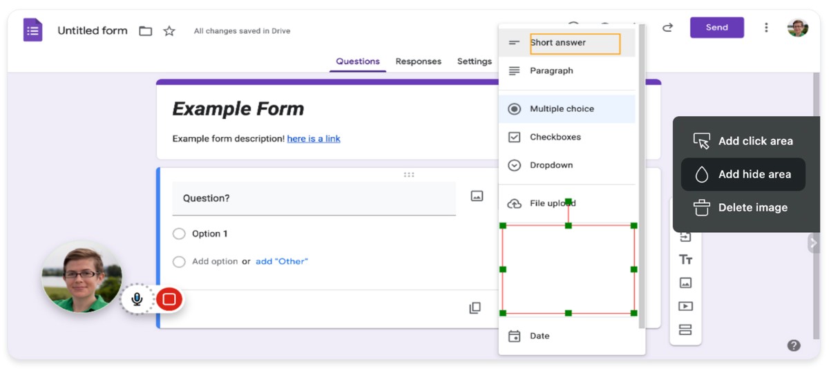Click the redo arrow icon

click(667, 28)
